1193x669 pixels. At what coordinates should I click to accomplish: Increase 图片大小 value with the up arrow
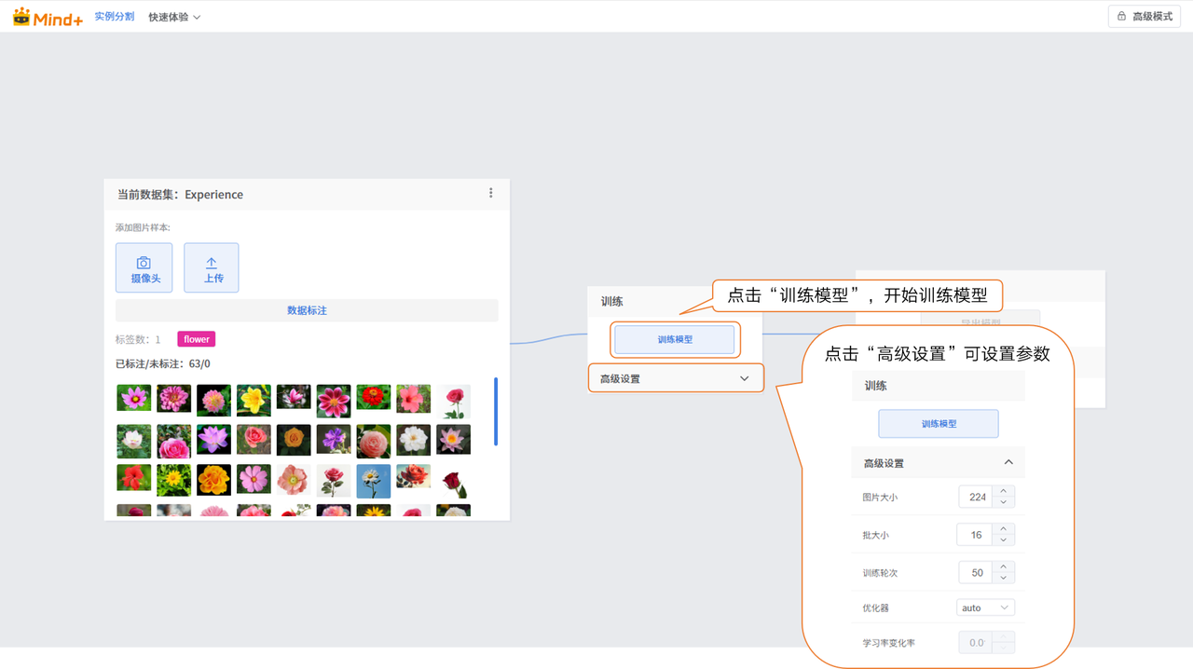tap(1004, 491)
